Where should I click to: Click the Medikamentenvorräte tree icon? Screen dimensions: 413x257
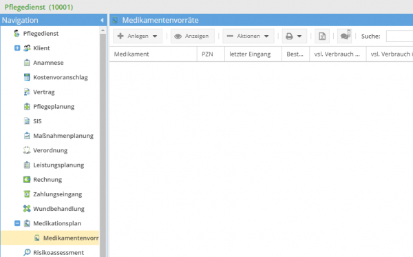pyautogui.click(x=37, y=238)
